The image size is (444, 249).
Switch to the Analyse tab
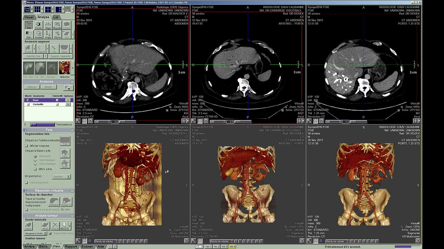(43, 17)
